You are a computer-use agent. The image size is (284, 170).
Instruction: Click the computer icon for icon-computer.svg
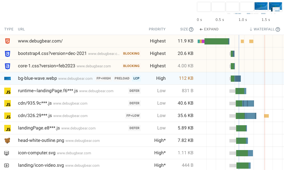(x=7, y=153)
